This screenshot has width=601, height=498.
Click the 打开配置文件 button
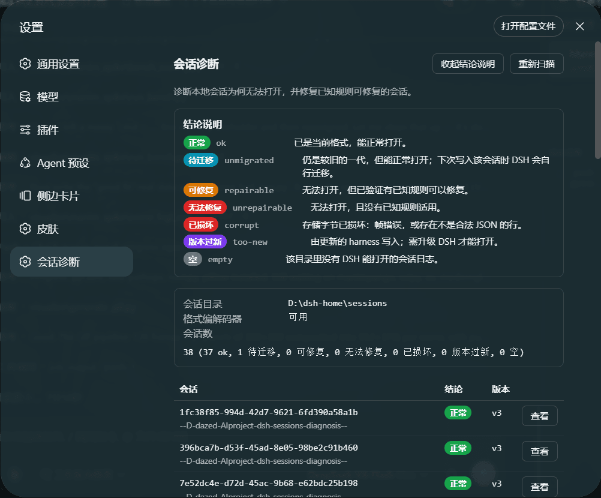(528, 26)
